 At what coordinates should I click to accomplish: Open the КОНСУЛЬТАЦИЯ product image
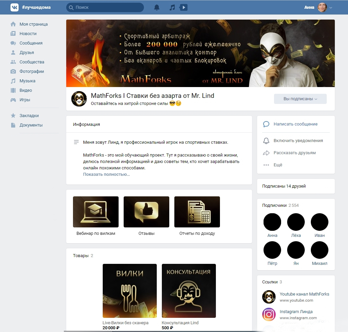coord(189,291)
